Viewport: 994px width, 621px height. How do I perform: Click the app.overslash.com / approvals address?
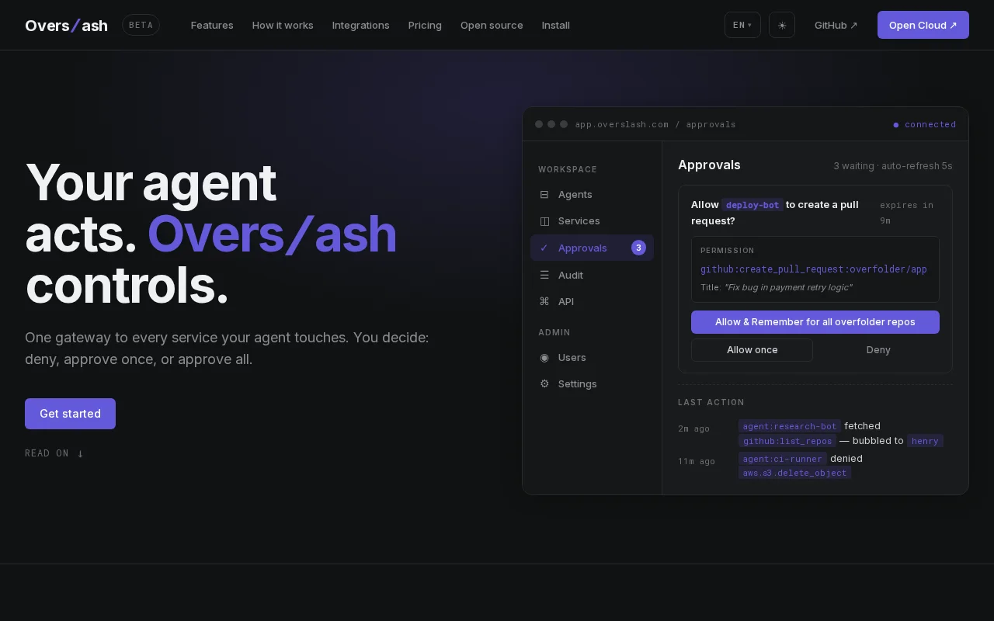[x=655, y=124]
